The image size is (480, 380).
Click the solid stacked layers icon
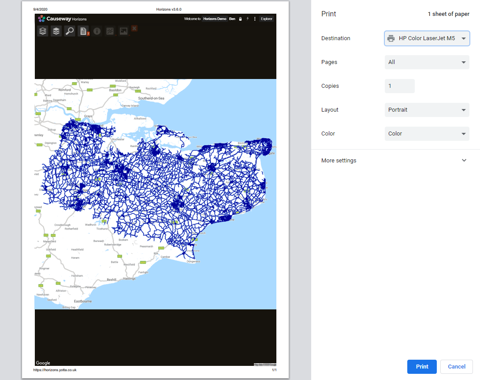(56, 31)
